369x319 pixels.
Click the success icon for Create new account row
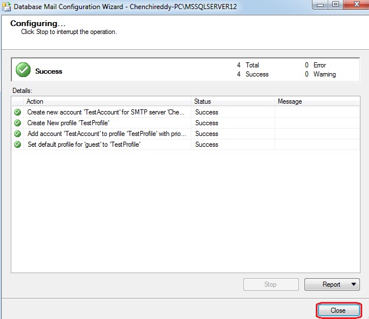(x=18, y=112)
